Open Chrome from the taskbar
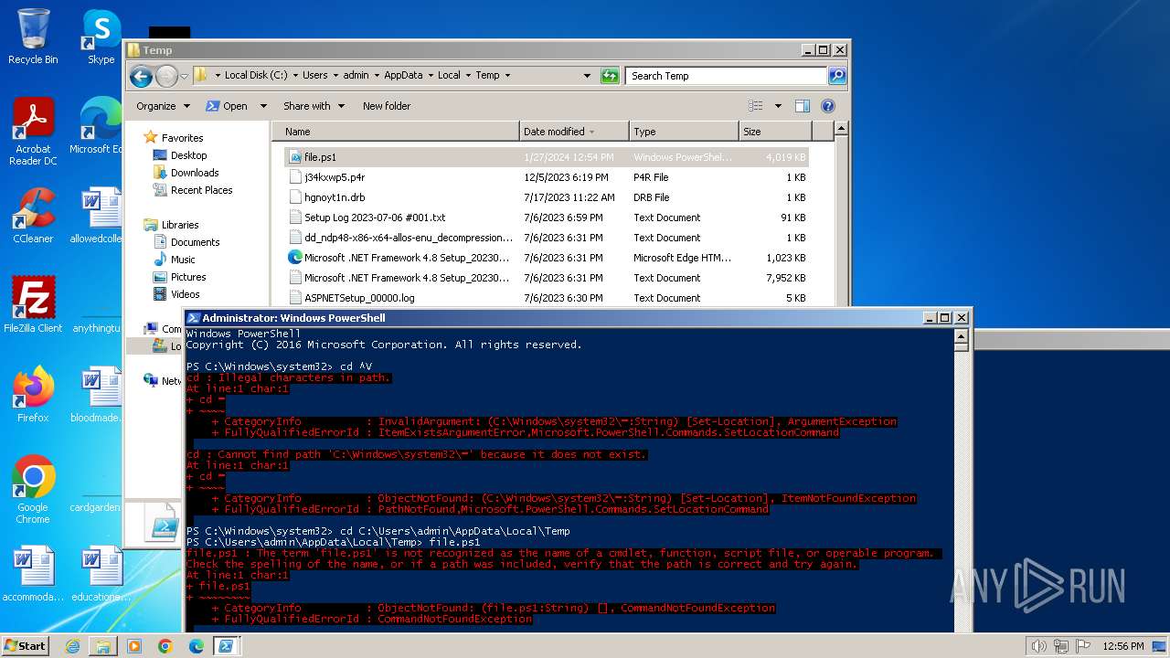Image resolution: width=1170 pixels, height=658 pixels. (165, 646)
